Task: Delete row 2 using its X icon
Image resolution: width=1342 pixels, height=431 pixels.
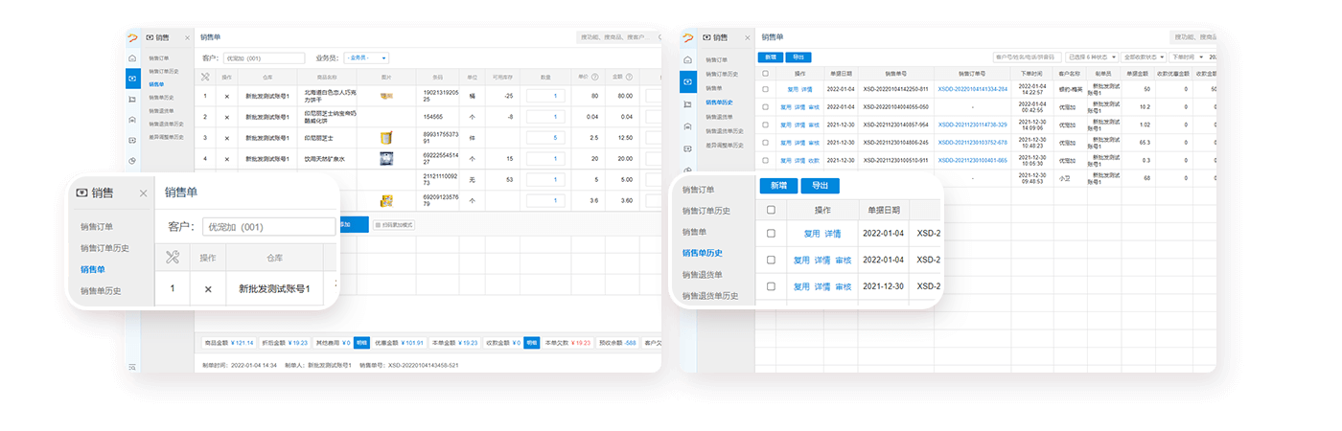Action: point(226,117)
